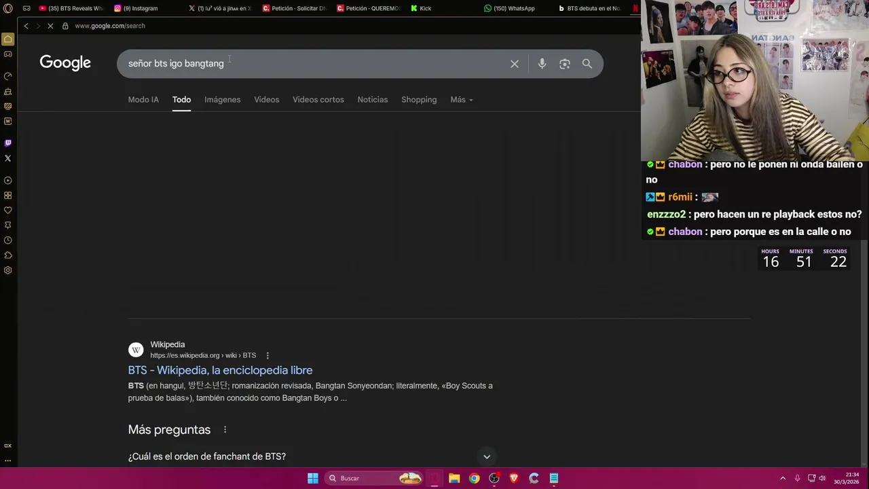Open GX Corner gamepad icon in sidebar
869x489 pixels.
point(8,54)
